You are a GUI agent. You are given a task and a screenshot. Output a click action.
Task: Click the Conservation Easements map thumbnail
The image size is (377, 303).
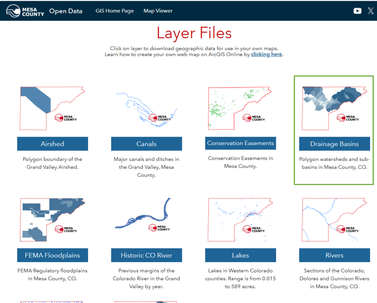240,108
